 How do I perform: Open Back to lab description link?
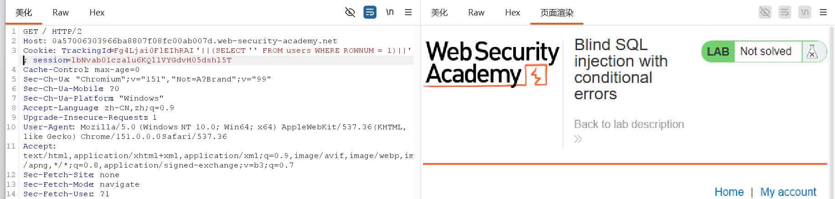click(629, 124)
